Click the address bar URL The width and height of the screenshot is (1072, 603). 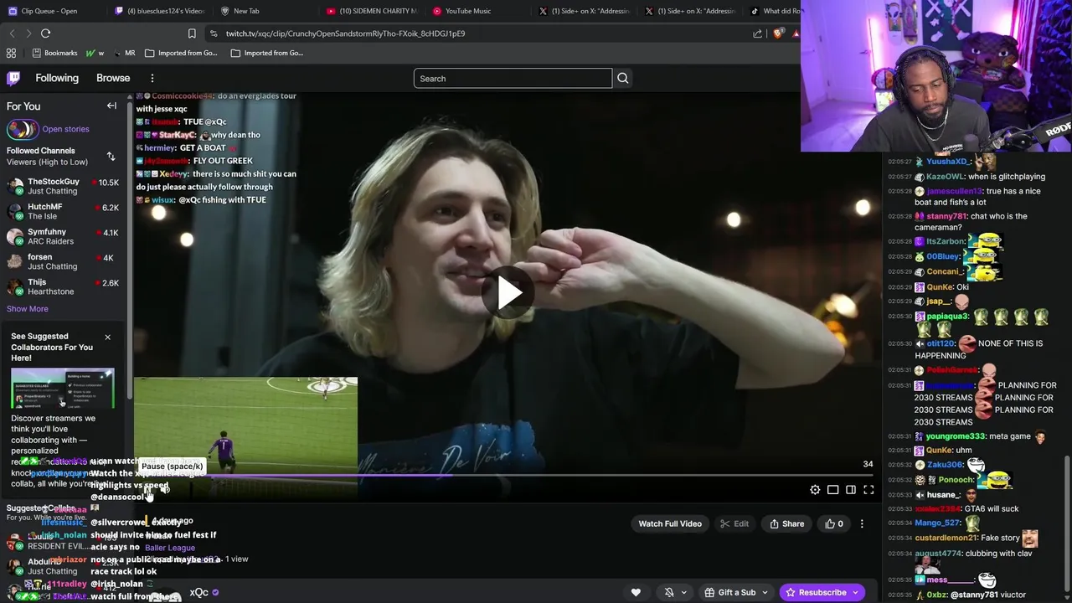345,33
